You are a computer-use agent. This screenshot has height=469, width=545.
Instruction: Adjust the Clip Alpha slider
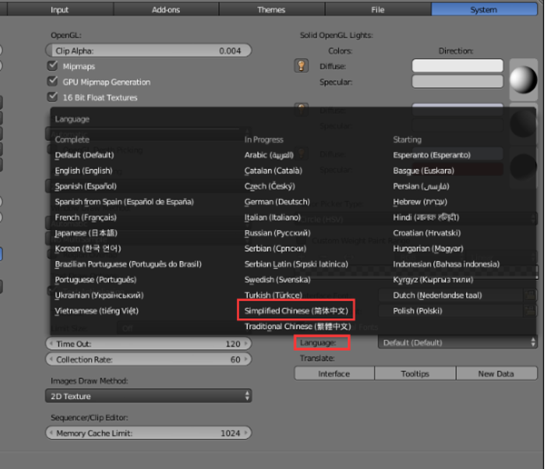(x=148, y=51)
